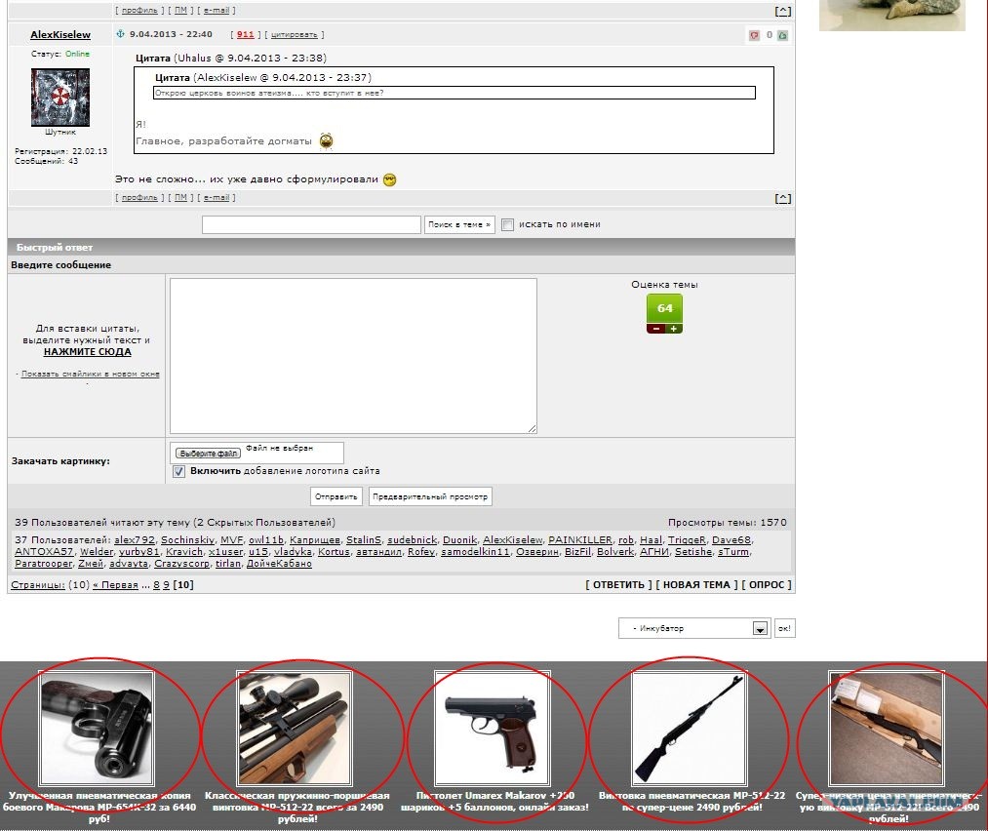Image resolution: width=988 pixels, height=831 pixels.
Task: Open user PAINKILLER's profile link
Action: pyautogui.click(x=580, y=540)
